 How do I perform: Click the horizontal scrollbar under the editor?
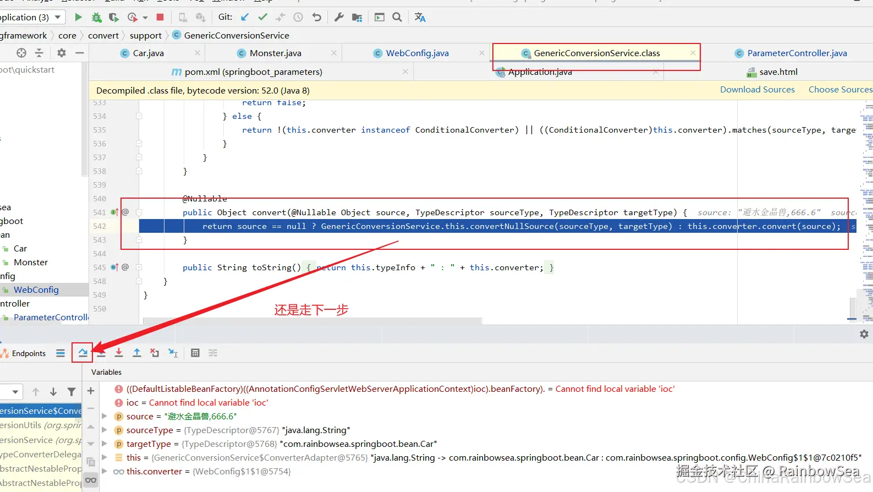tap(312, 320)
